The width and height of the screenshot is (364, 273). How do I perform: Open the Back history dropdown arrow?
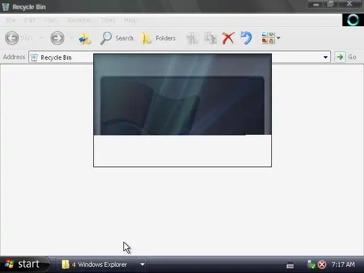(x=42, y=38)
